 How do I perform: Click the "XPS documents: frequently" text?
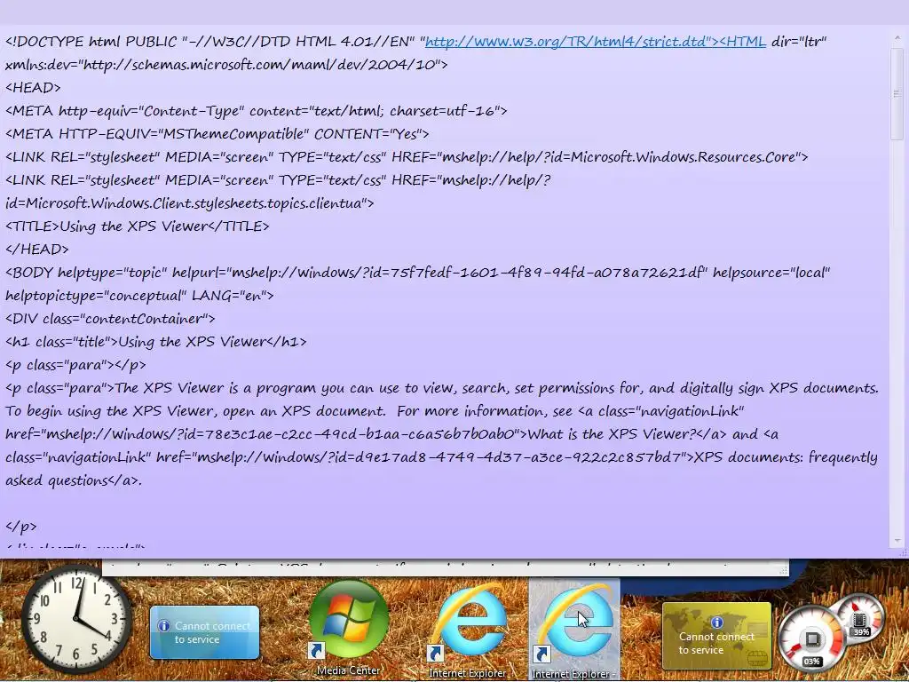[786, 457]
